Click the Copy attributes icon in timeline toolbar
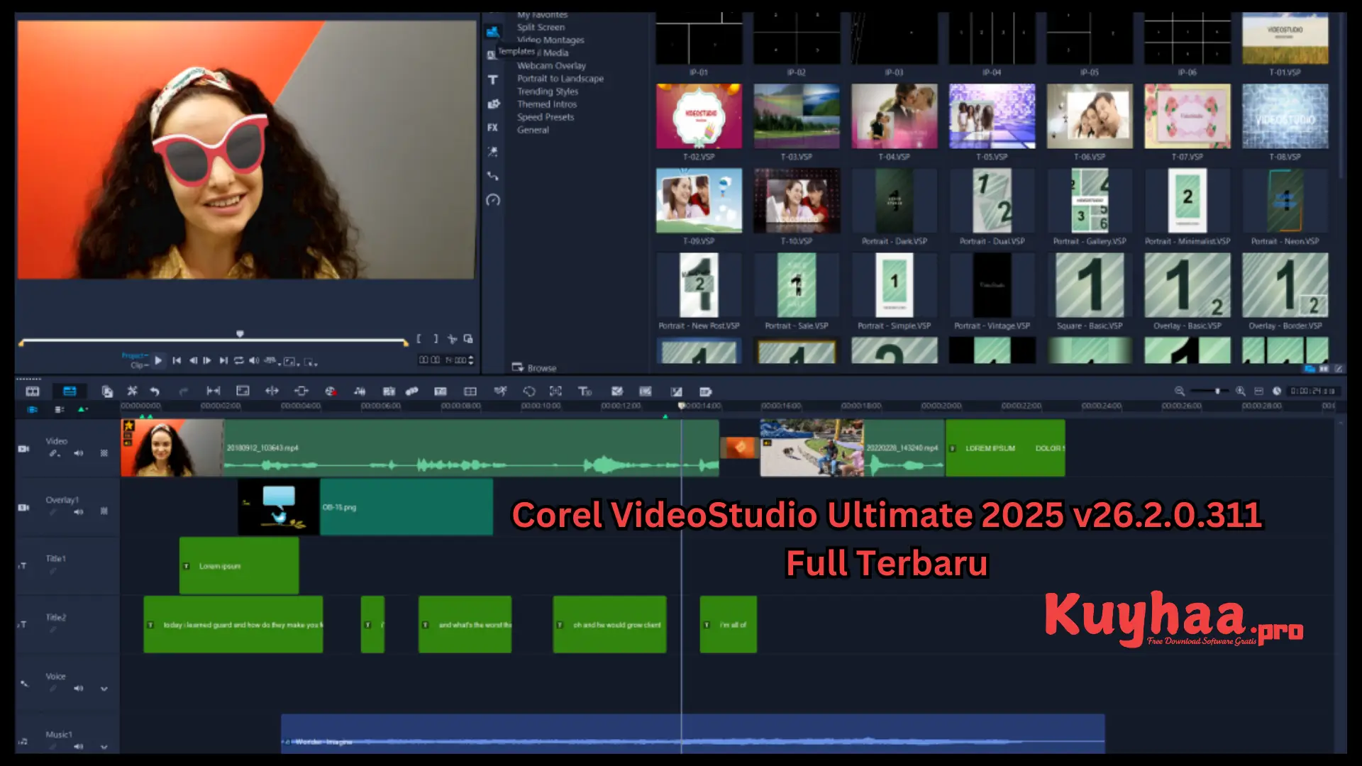Viewport: 1362px width, 766px height. click(107, 392)
